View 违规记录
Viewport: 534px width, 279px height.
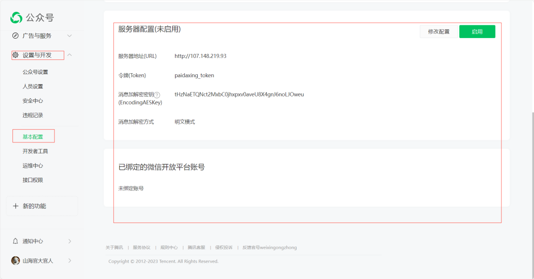(x=33, y=115)
